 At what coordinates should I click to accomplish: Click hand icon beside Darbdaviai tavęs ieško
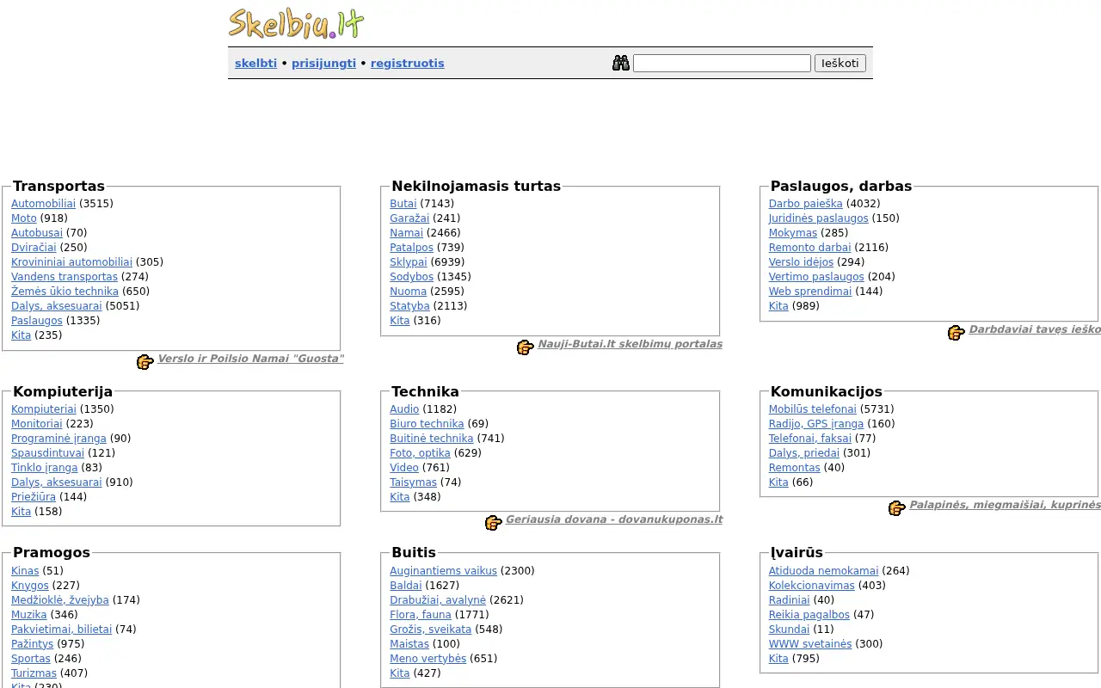tap(956, 333)
